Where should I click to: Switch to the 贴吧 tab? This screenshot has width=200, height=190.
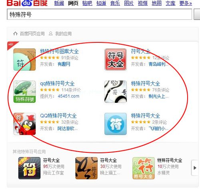pos(87,3)
